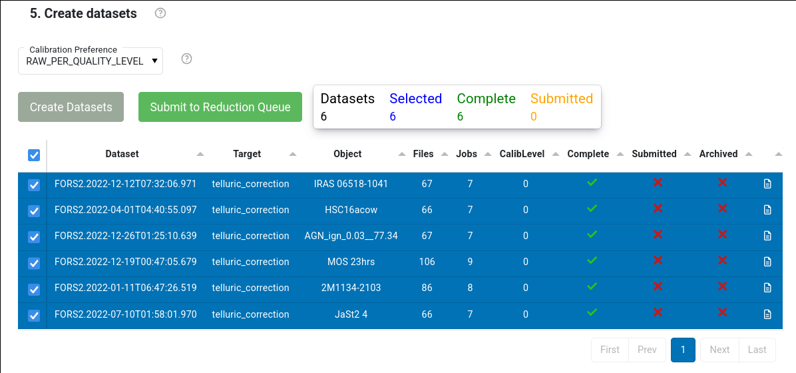The width and height of the screenshot is (796, 373).
Task: Click the Submitted count label in summary box
Action: pyautogui.click(x=562, y=99)
